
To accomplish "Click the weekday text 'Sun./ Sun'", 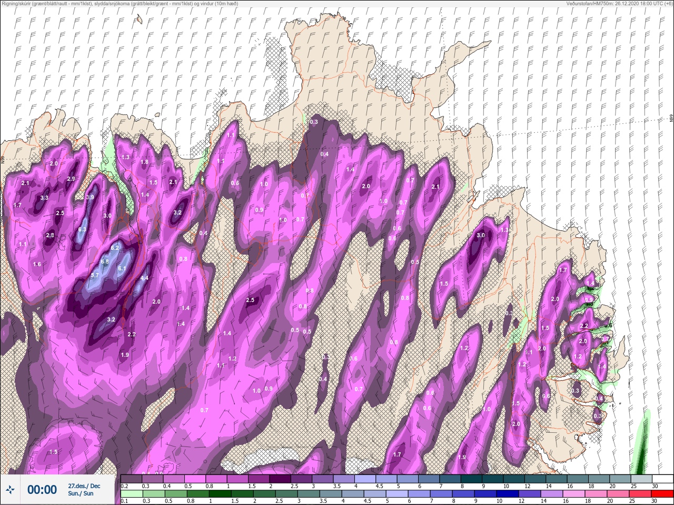I will 81,493.
